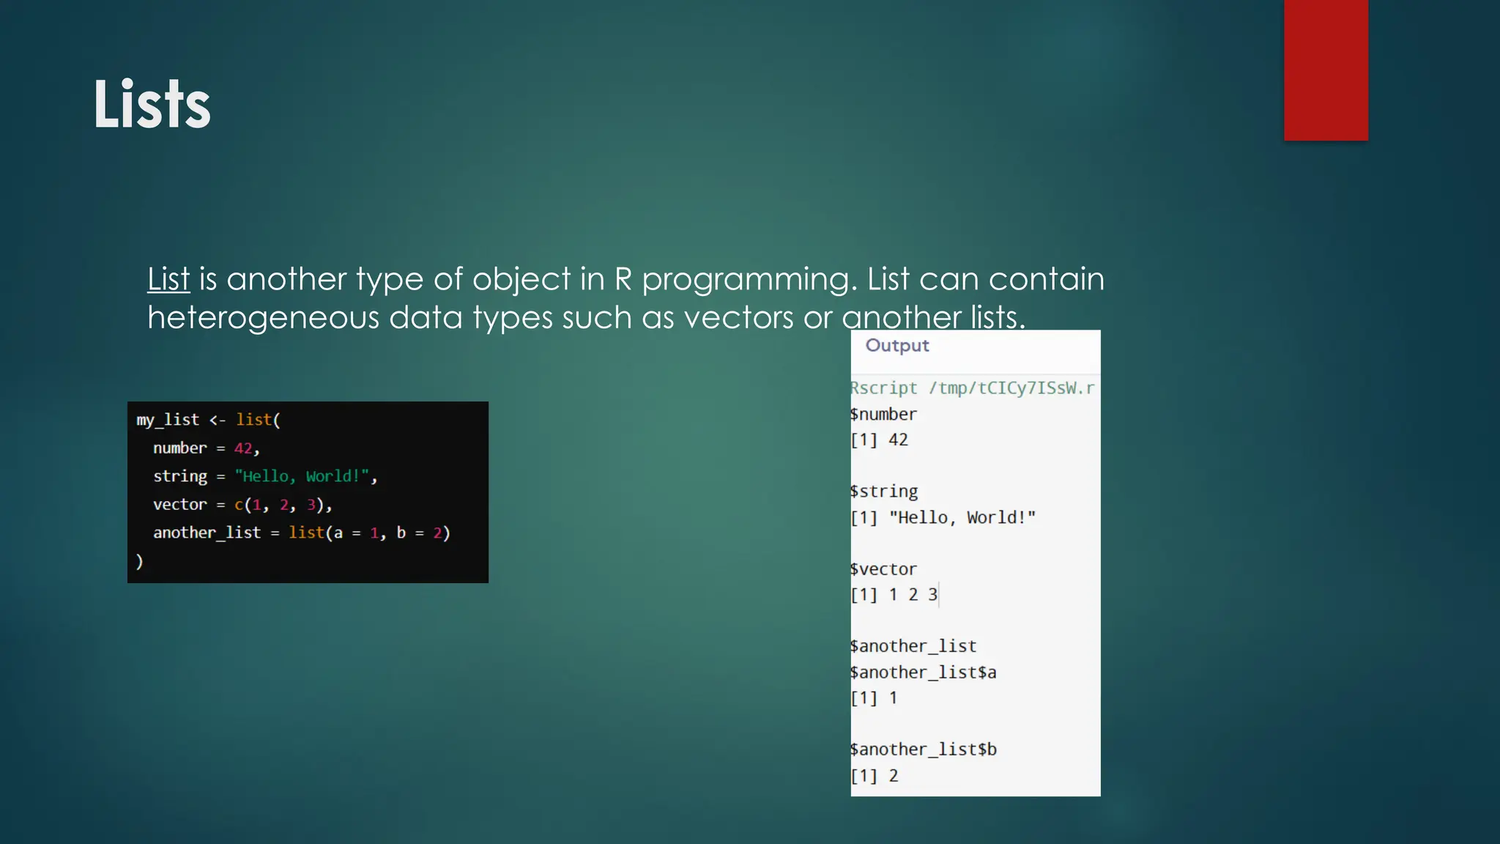
Task: Click the '[1] 2' output line
Action: [x=875, y=776]
